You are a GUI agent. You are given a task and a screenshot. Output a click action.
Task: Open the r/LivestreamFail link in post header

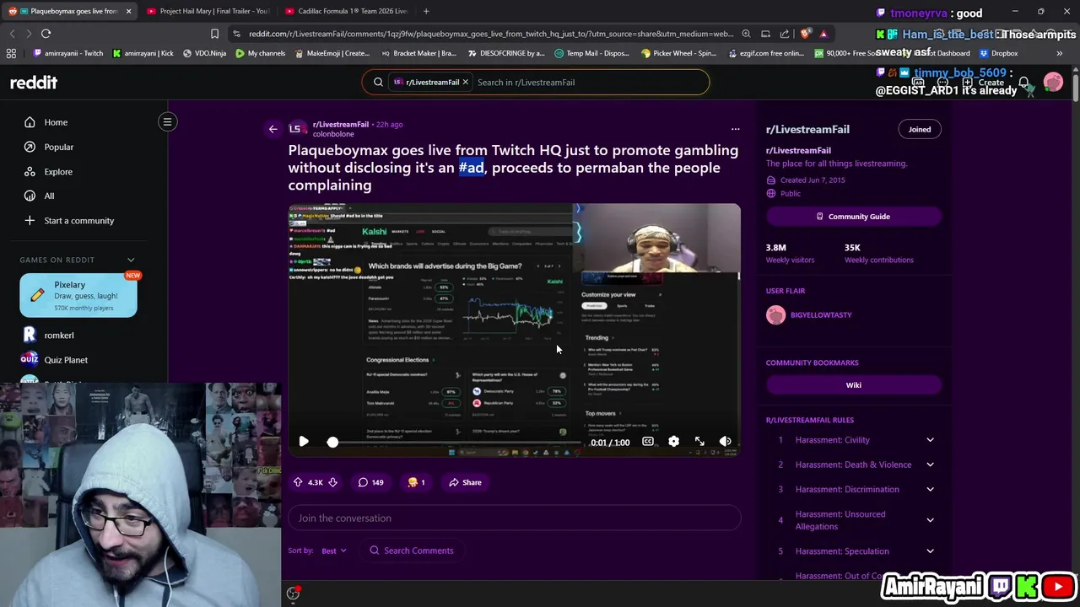tap(341, 124)
